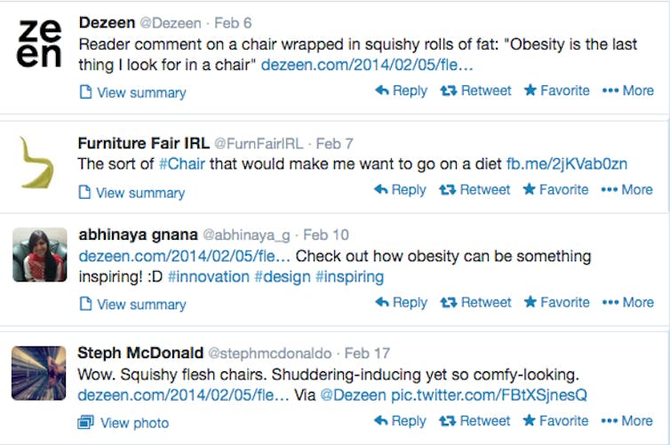Click the #innovation hashtag

(x=209, y=276)
